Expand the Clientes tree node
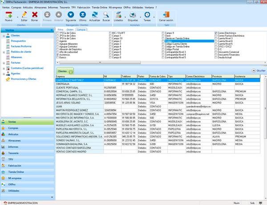The width and height of the screenshot is (267, 205). (4, 35)
